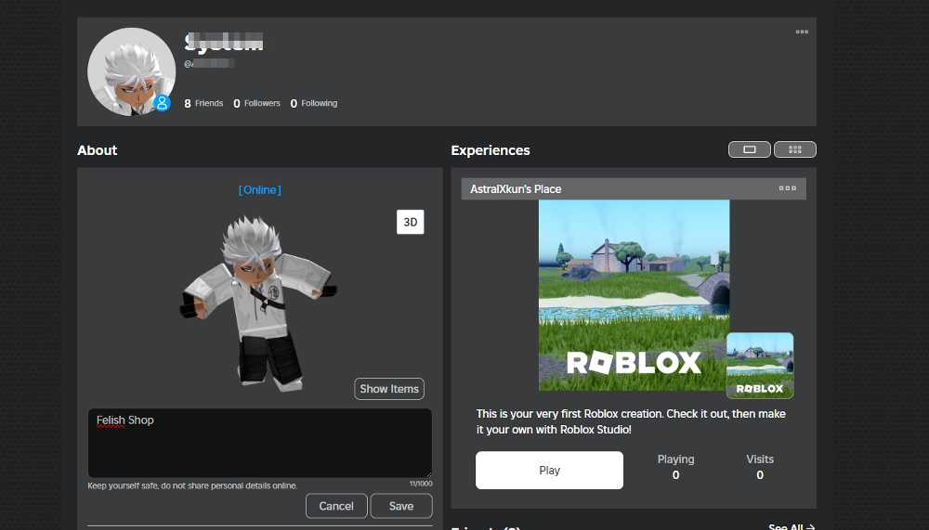Image resolution: width=929 pixels, height=530 pixels.
Task: Toggle the 3D avatar view
Action: pos(410,223)
